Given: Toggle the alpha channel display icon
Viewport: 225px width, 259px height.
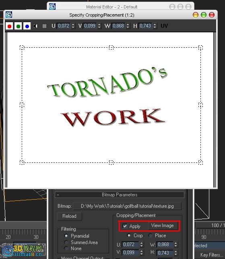Looking at the screenshot, I should pyautogui.click(x=35, y=26).
